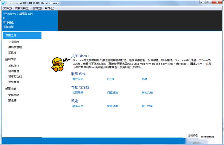Follow the 官方网站 link
Viewport: 224px width, 145px height.
coord(78,79)
